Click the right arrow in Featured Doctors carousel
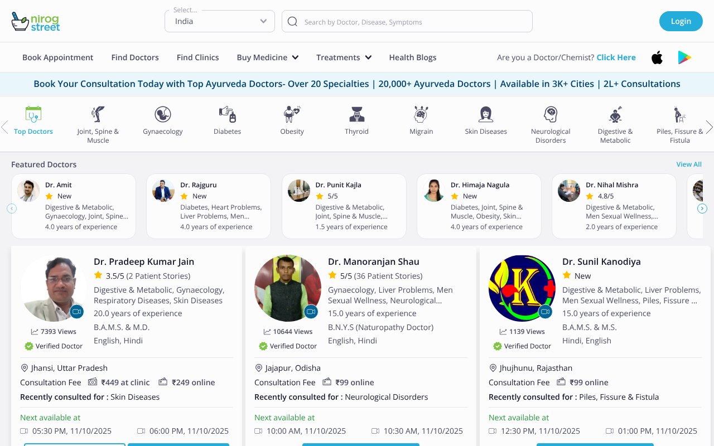Viewport: 714px width, 446px height. pyautogui.click(x=702, y=209)
